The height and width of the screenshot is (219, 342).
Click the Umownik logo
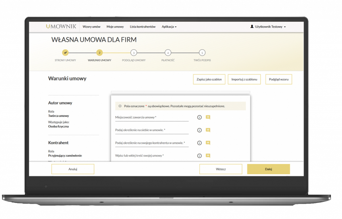point(61,26)
